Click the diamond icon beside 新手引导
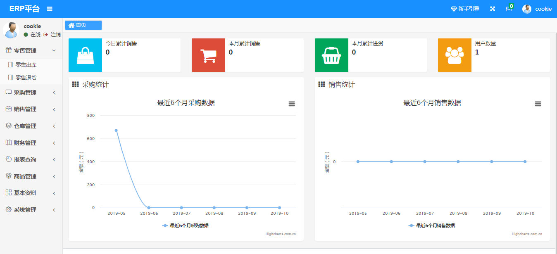557x254 pixels. coord(454,9)
